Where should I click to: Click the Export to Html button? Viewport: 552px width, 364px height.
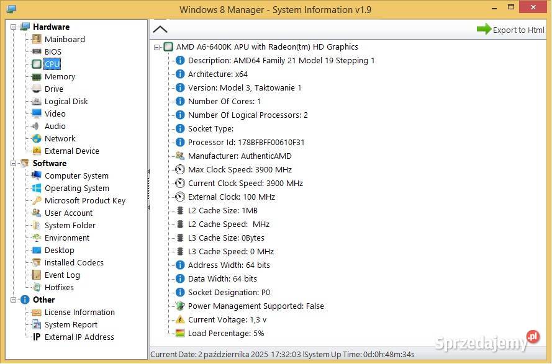pyautogui.click(x=518, y=30)
